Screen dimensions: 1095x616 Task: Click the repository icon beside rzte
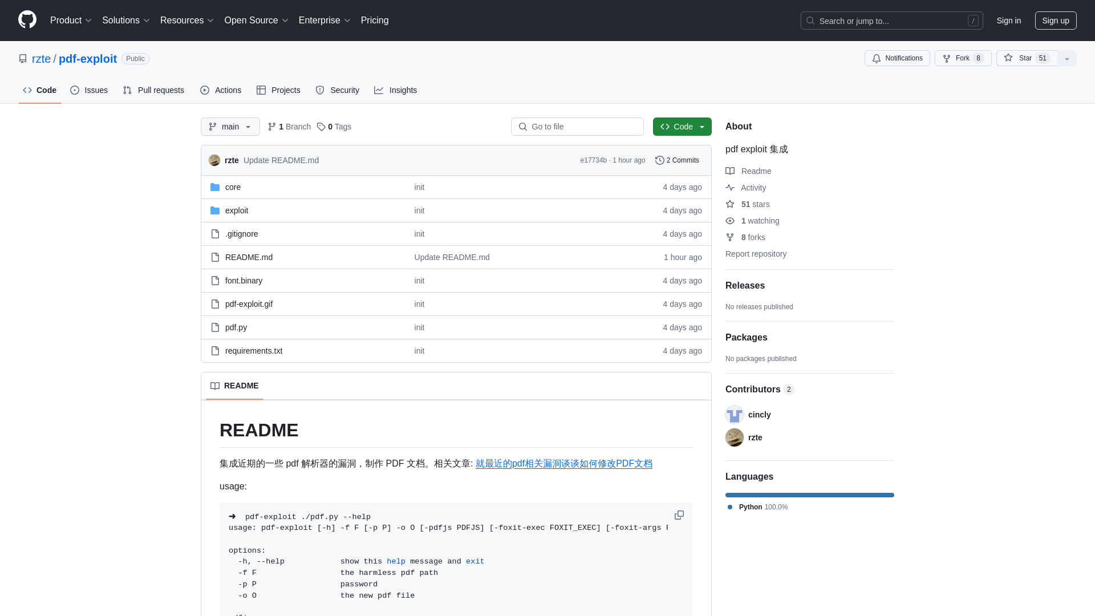tap(23, 59)
